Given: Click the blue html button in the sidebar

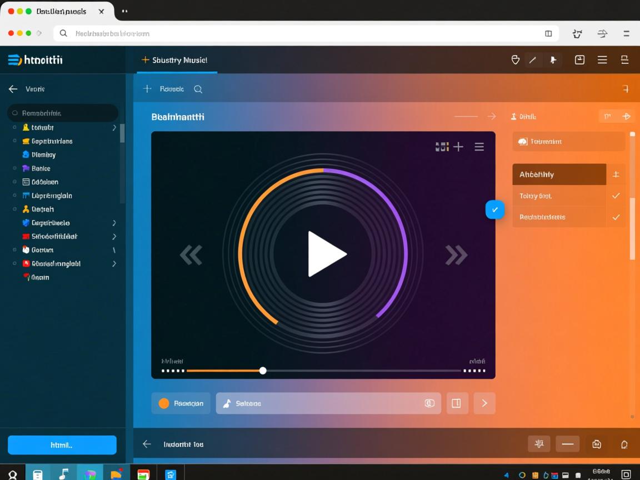Looking at the screenshot, I should 62,445.
